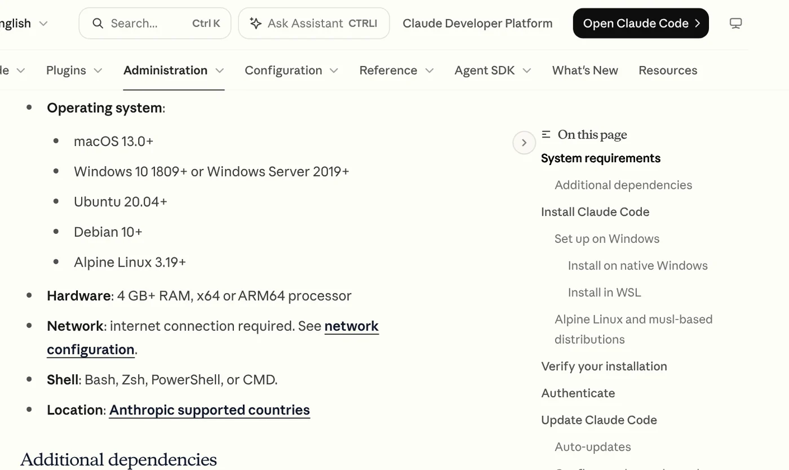Open the Plugins tab
789x470 pixels.
click(x=66, y=70)
